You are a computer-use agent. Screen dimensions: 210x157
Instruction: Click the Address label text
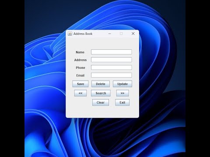tap(80, 60)
